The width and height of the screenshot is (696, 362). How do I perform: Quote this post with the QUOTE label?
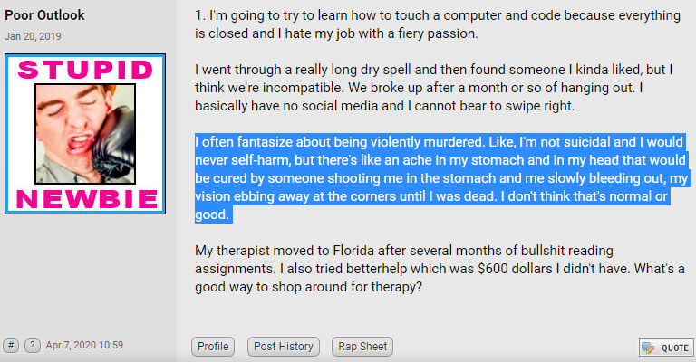click(x=675, y=348)
